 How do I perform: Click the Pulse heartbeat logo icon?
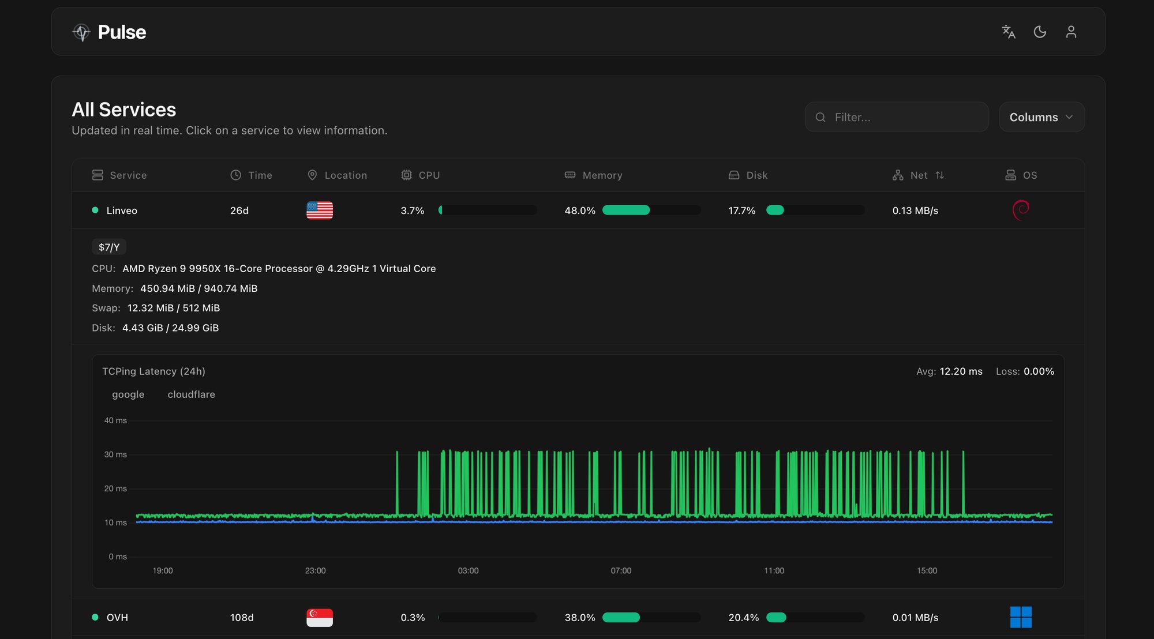(x=81, y=32)
